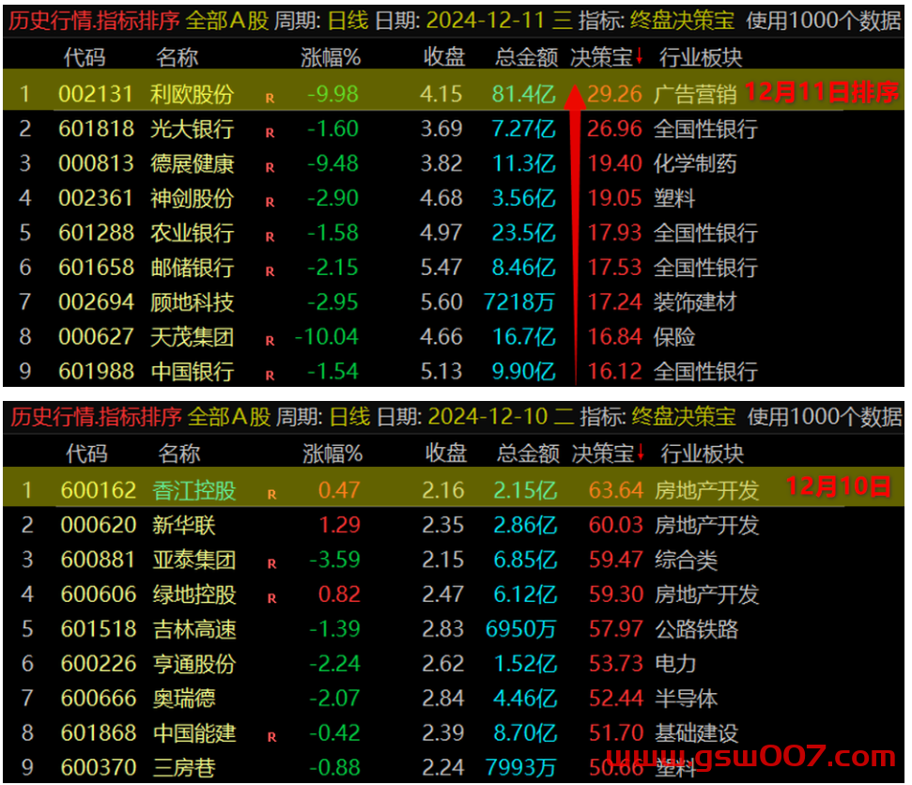The height and width of the screenshot is (785, 912).
Task: Click the R marker beside 农业银行
Action: click(270, 238)
